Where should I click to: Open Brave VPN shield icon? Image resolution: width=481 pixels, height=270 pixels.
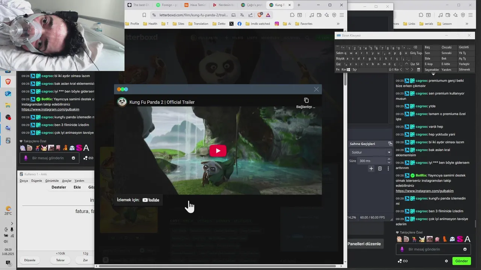[x=334, y=15]
